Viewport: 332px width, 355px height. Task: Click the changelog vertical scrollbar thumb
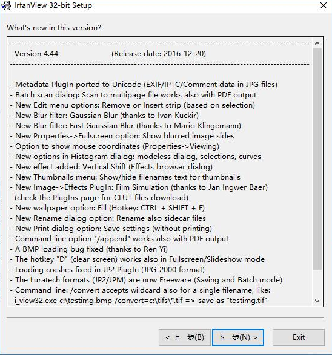click(x=317, y=159)
